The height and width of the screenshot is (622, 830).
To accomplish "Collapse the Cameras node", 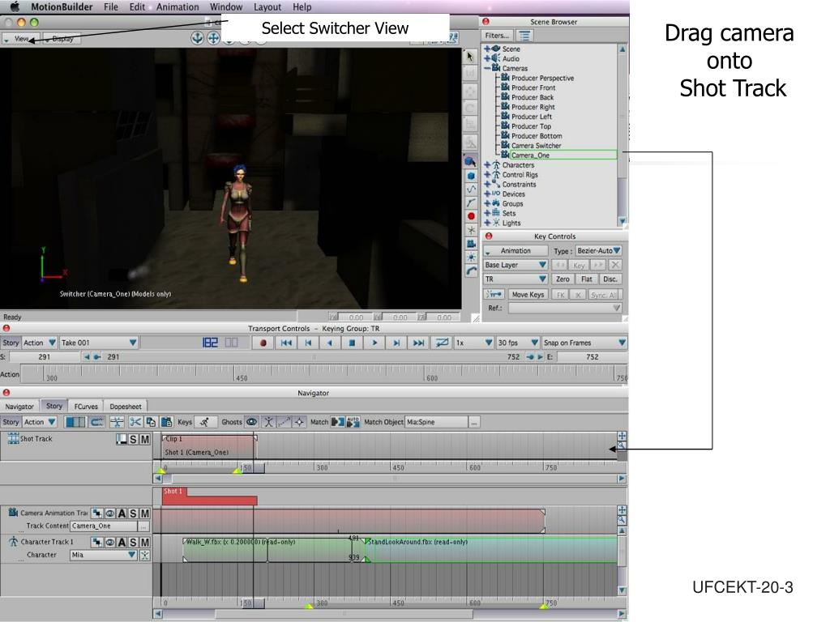I will point(487,68).
